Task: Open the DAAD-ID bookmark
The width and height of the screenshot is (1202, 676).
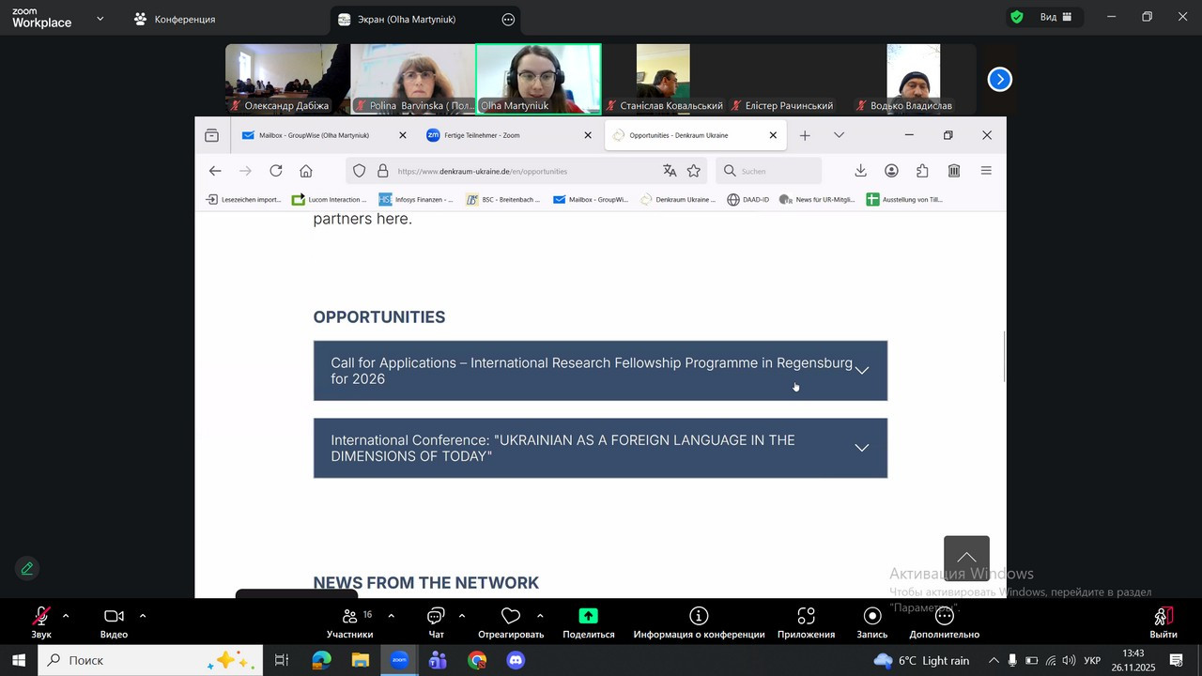Action: point(747,199)
